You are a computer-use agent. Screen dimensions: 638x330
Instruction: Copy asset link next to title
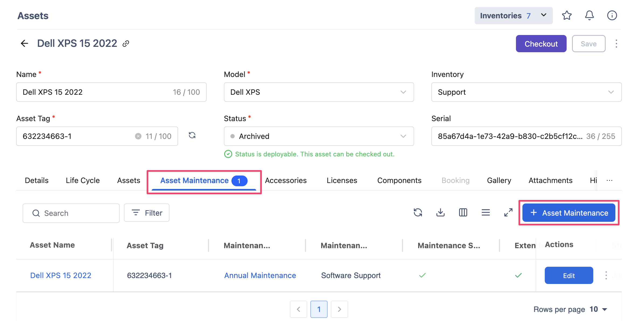126,44
